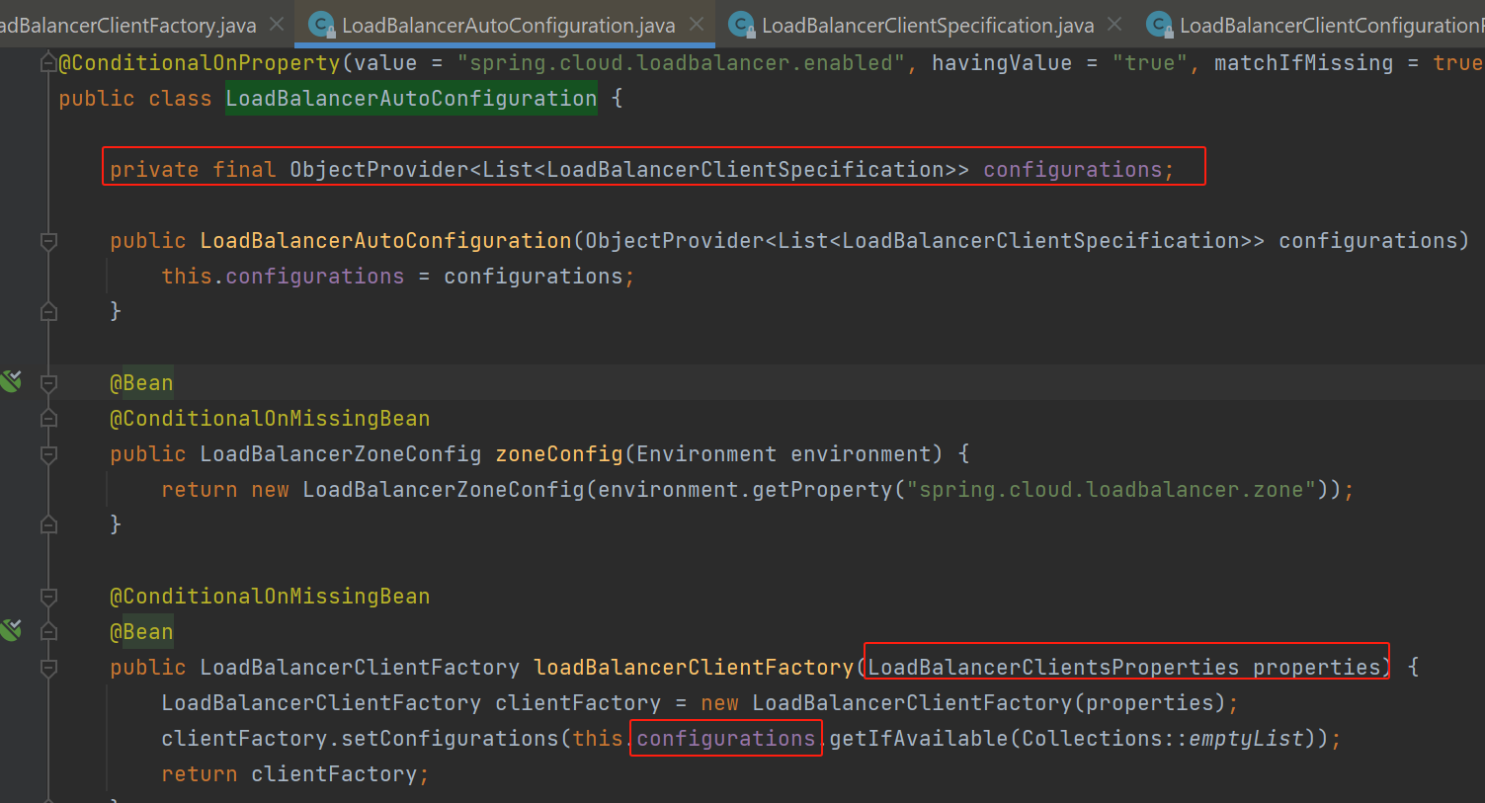Click the "spring.cloud.loadbalancer.zone" string
Image resolution: width=1485 pixels, height=803 pixels.
coord(1111,490)
